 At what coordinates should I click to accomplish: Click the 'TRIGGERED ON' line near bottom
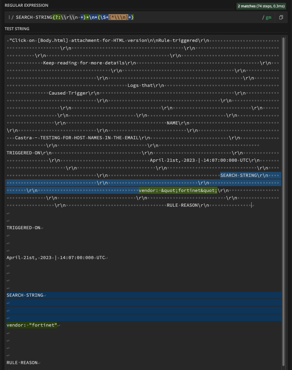pos(23,228)
